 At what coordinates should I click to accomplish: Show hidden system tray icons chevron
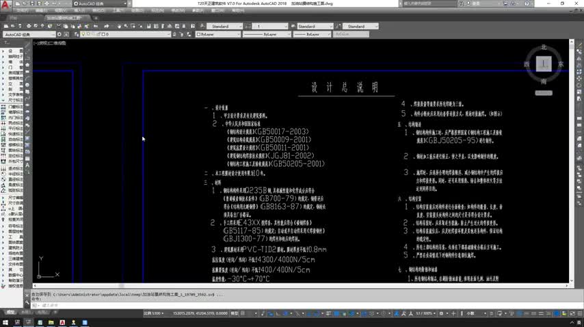(572, 322)
